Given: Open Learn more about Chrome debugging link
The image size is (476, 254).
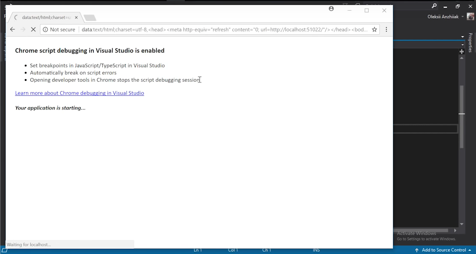Looking at the screenshot, I should [80, 93].
